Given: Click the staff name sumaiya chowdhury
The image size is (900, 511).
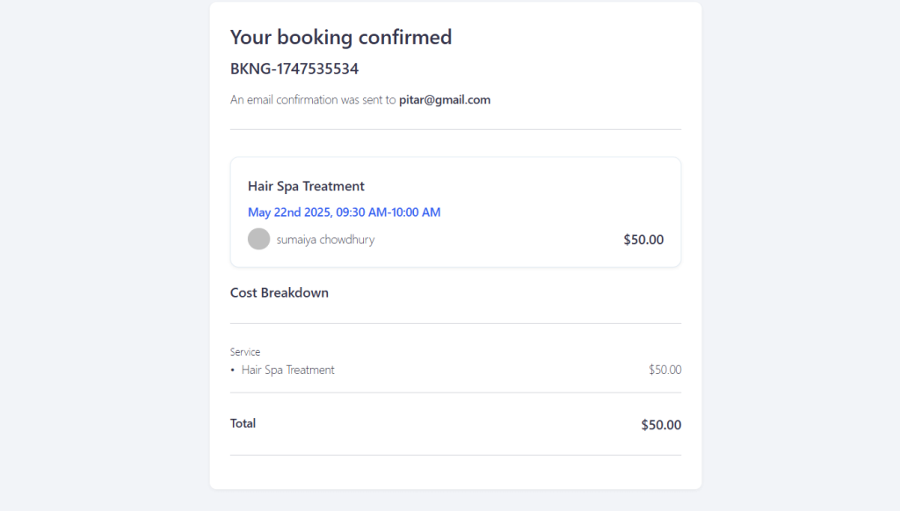Looking at the screenshot, I should tap(325, 240).
